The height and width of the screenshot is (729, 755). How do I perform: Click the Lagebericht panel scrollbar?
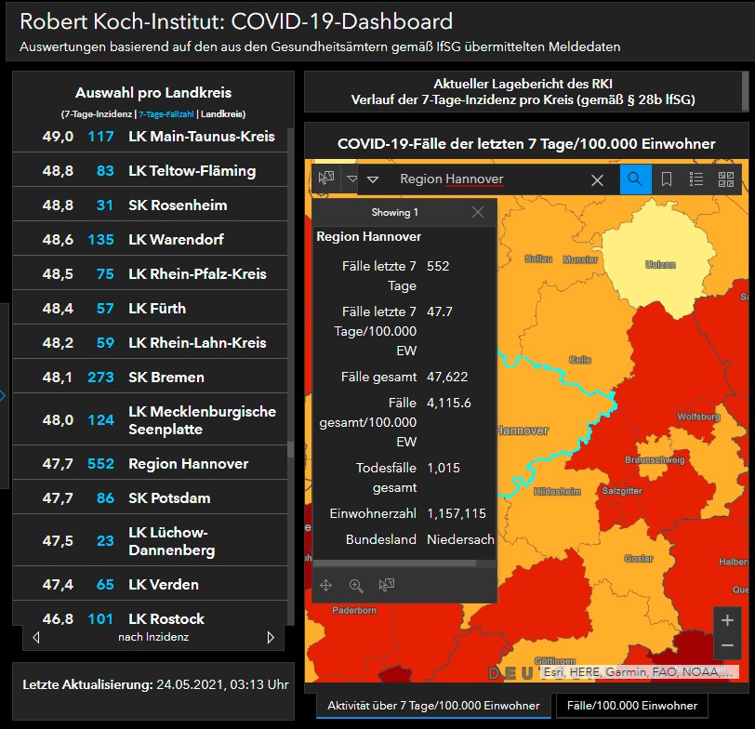[746, 91]
